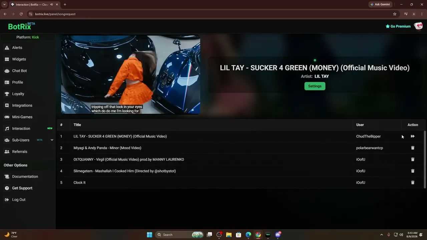The width and height of the screenshot is (427, 240).
Task: Click the song queue scrollbar
Action: click(425, 159)
